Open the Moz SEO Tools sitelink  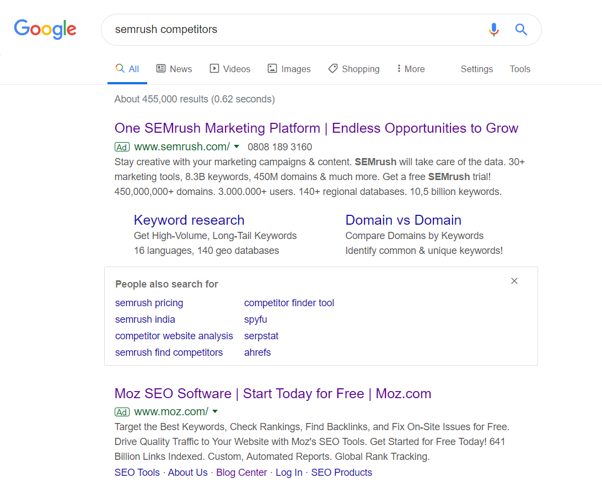tap(137, 473)
